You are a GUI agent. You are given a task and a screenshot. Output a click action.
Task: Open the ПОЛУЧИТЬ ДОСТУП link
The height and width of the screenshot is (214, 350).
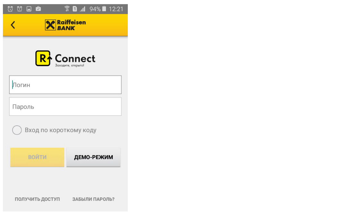point(37,199)
